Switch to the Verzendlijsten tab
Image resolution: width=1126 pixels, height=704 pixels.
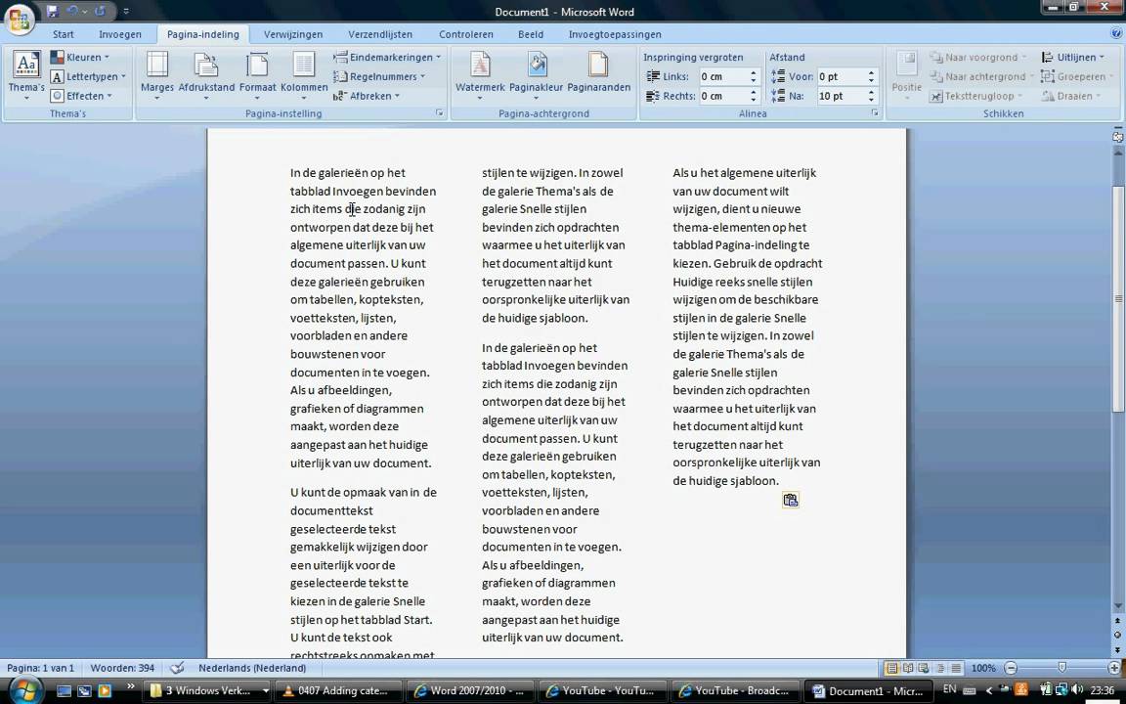pos(380,34)
